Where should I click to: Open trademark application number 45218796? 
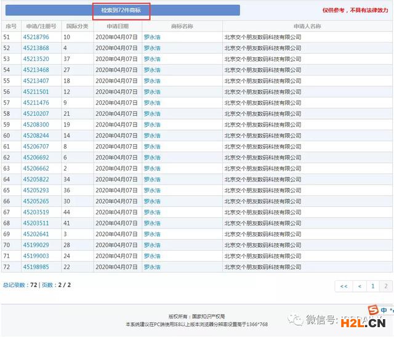[x=36, y=37]
